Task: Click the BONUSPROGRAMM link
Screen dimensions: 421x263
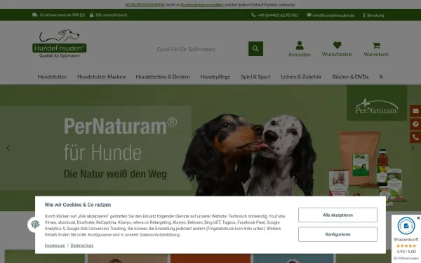Action: click(x=145, y=5)
